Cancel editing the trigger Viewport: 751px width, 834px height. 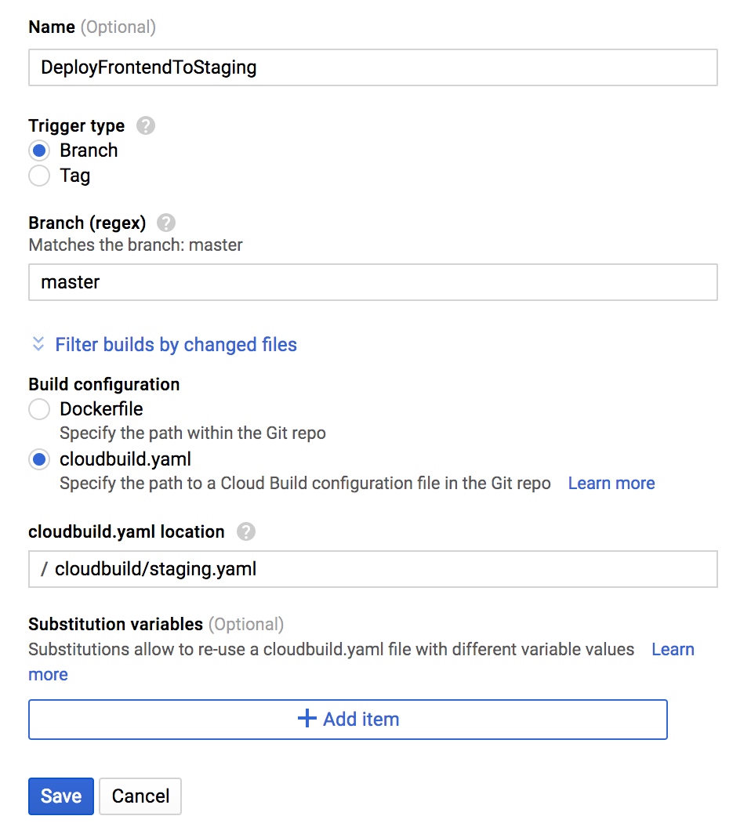tap(140, 796)
